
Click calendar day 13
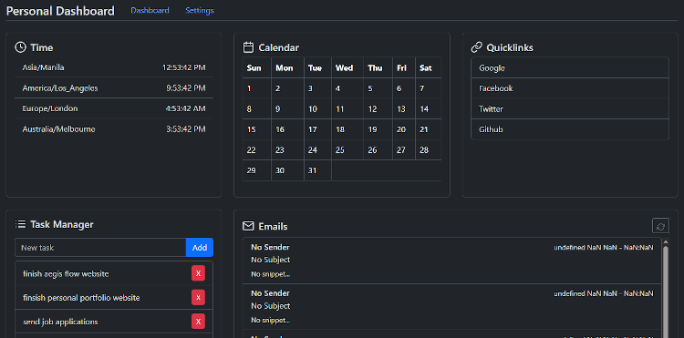404,109
